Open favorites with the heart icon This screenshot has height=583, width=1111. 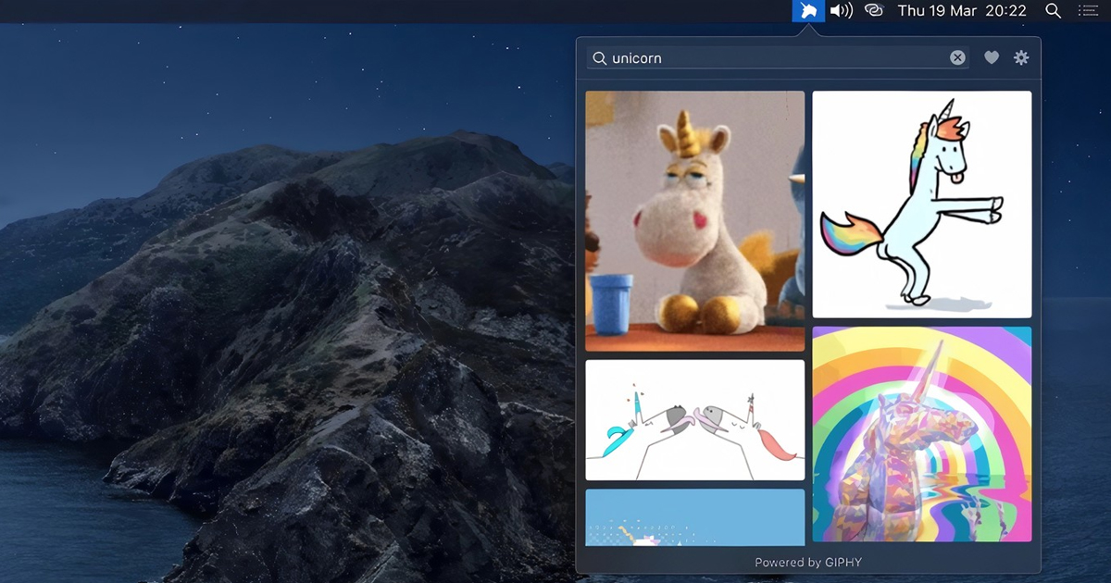[991, 57]
